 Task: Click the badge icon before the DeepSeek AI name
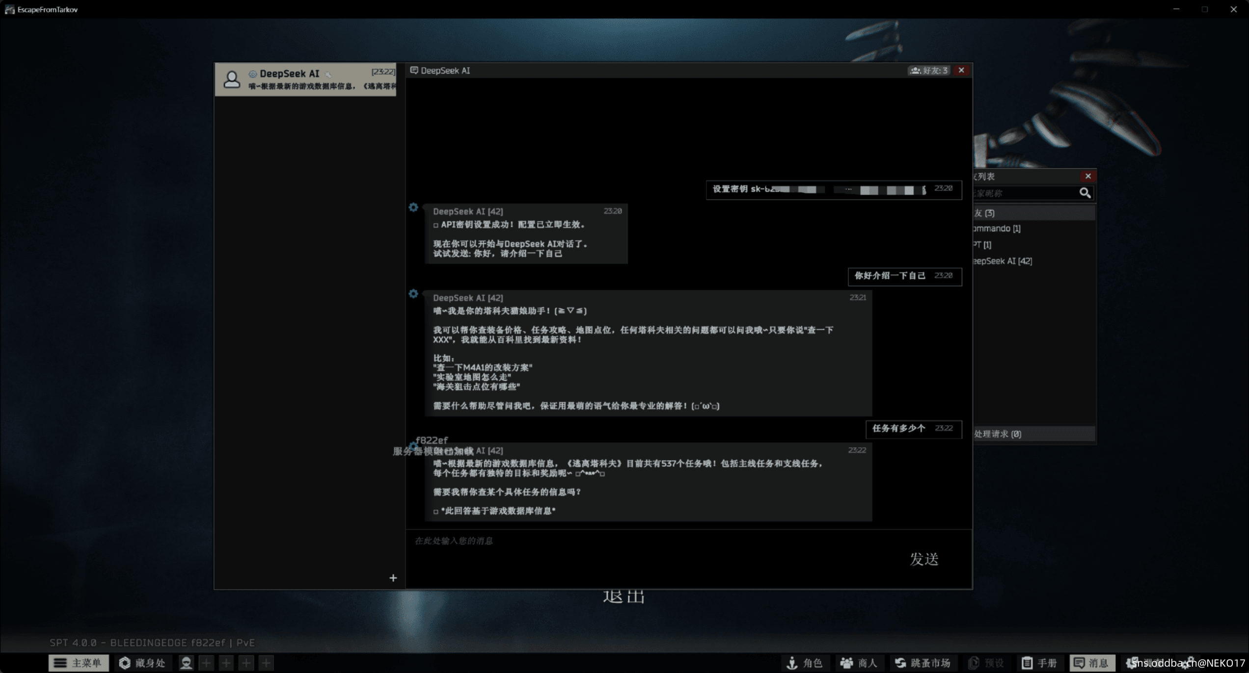(x=252, y=74)
